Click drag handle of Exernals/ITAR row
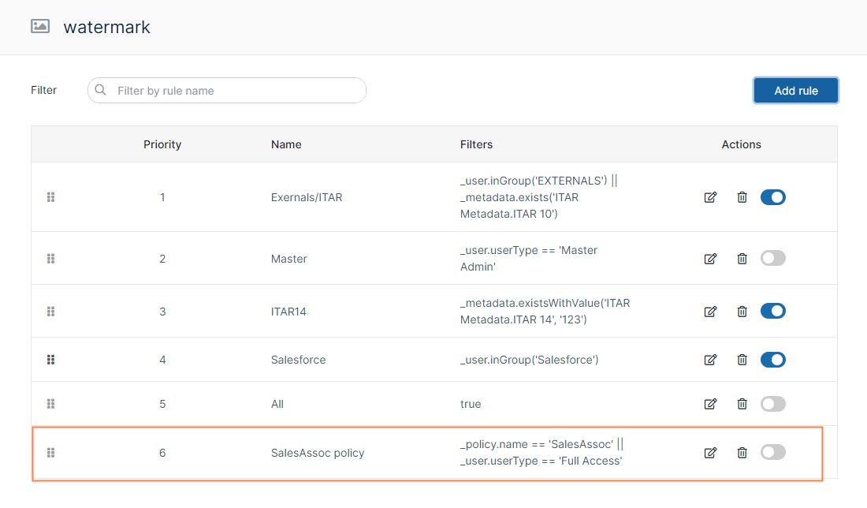Viewport: 867px width, 508px height. pos(51,197)
